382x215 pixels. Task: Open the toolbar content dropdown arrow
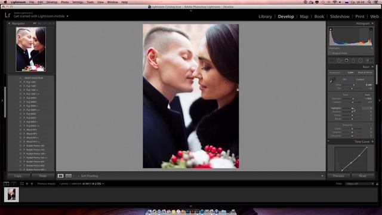(x=322, y=176)
